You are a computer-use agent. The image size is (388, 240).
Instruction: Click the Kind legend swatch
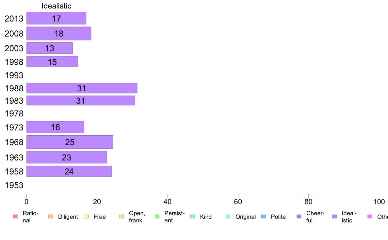tap(192, 217)
